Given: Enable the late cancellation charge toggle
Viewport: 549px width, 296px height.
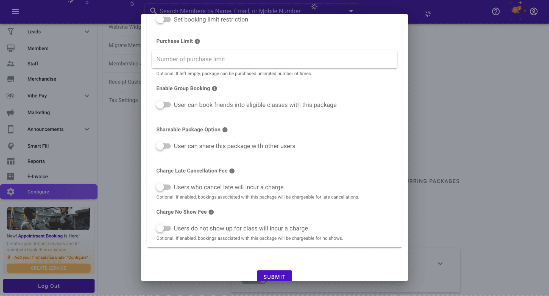Looking at the screenshot, I should [163, 187].
